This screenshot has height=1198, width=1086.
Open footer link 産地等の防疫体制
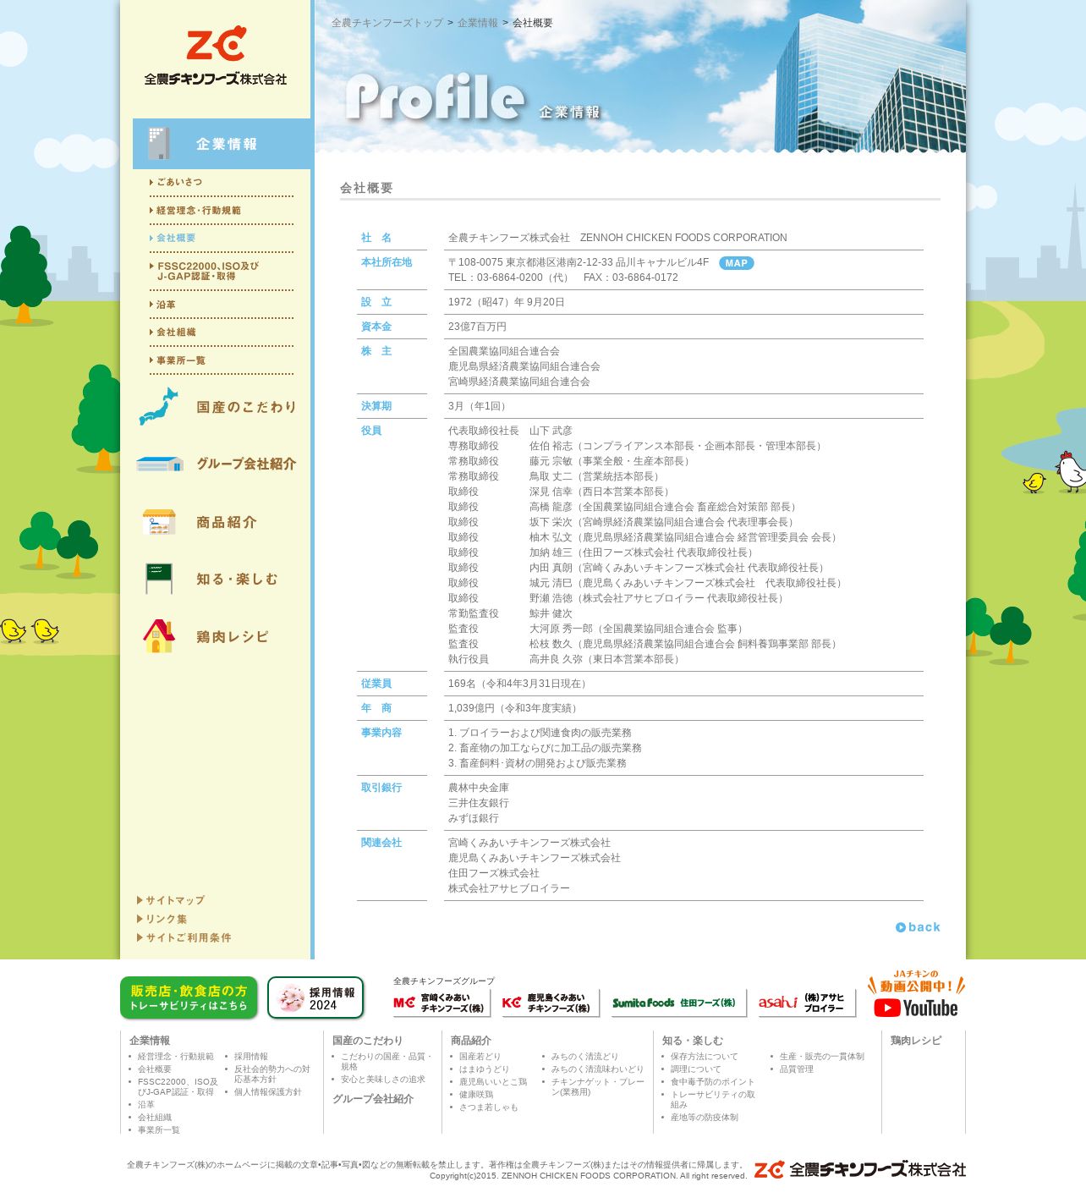[705, 1118]
